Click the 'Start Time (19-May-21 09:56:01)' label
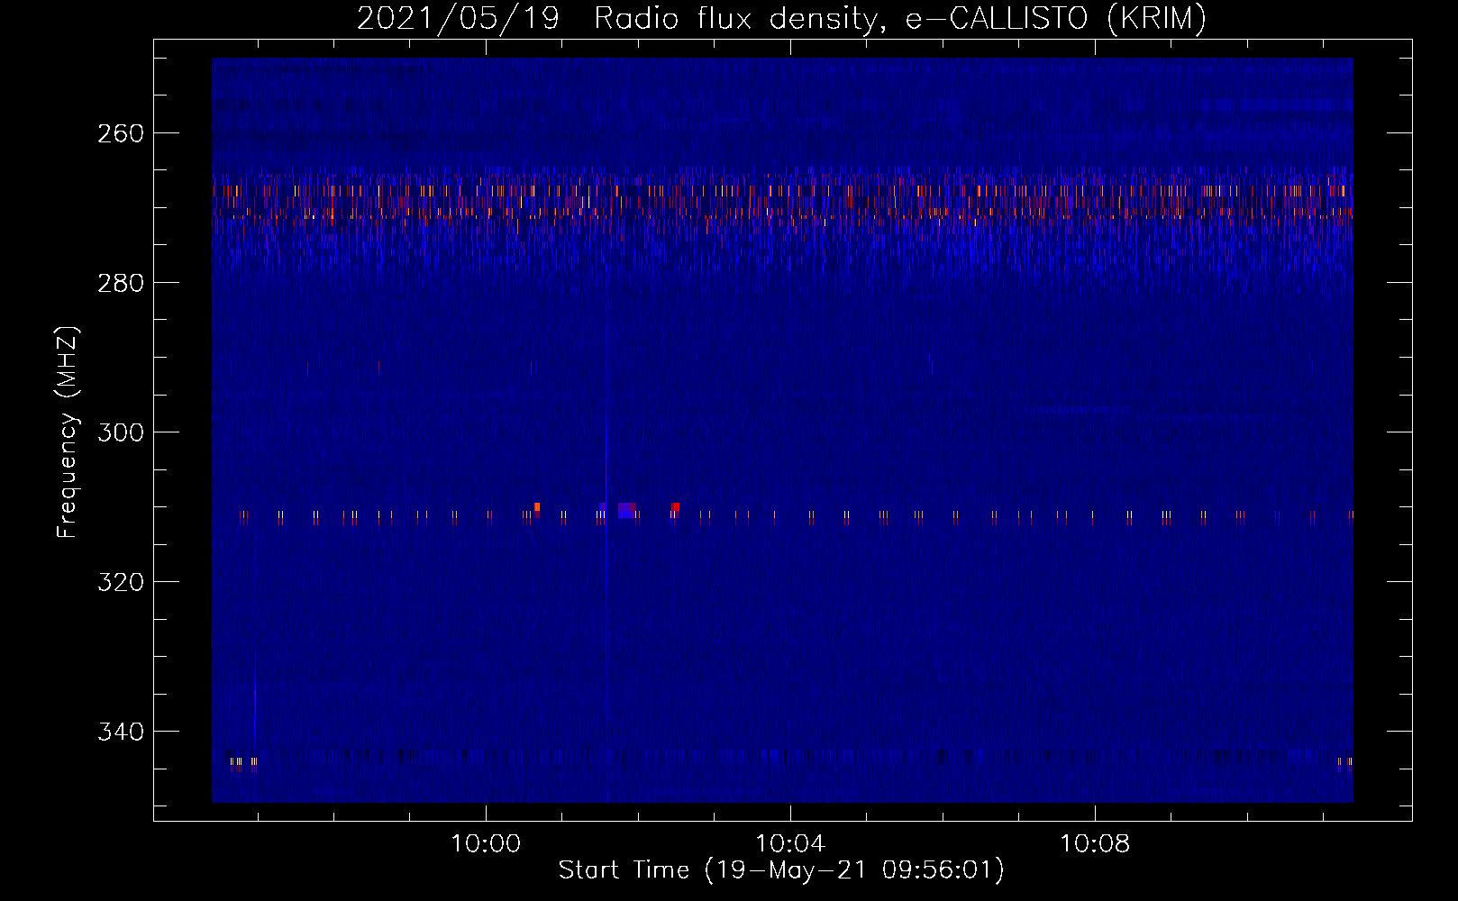The height and width of the screenshot is (901, 1458). click(781, 870)
